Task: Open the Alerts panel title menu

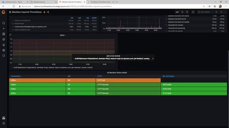Action: coord(63,35)
